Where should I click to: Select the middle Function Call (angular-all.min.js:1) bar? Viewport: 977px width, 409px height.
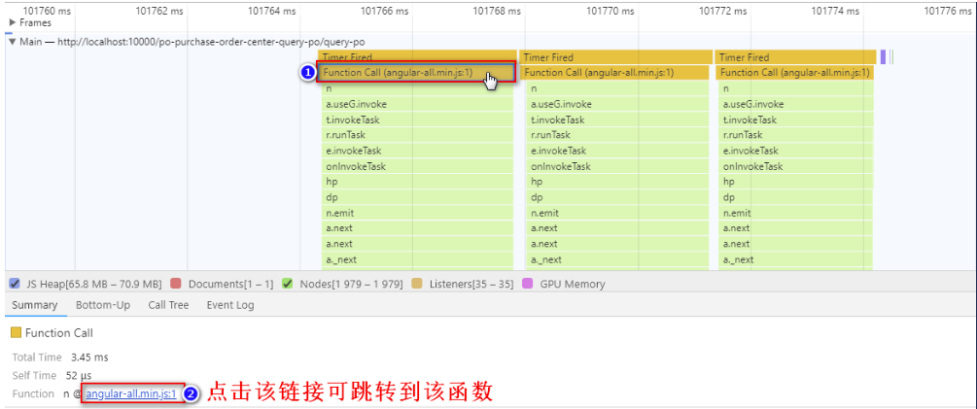(x=613, y=72)
